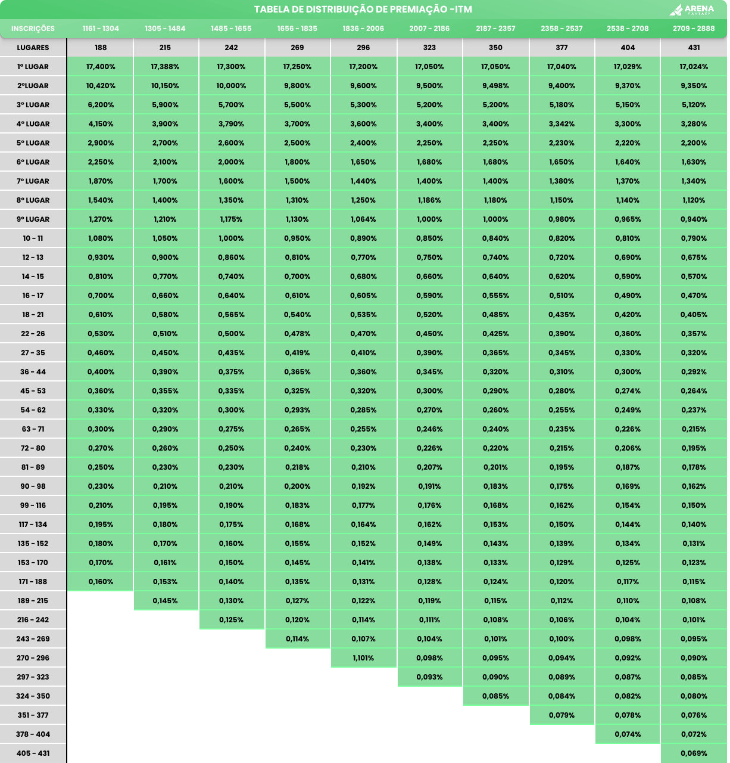
Task: Select the '1656 - 1835' column header
Action: pos(297,29)
